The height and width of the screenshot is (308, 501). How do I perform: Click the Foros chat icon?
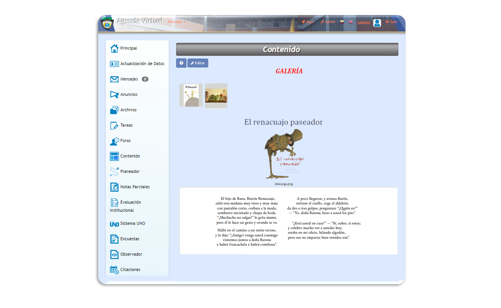coord(114,141)
